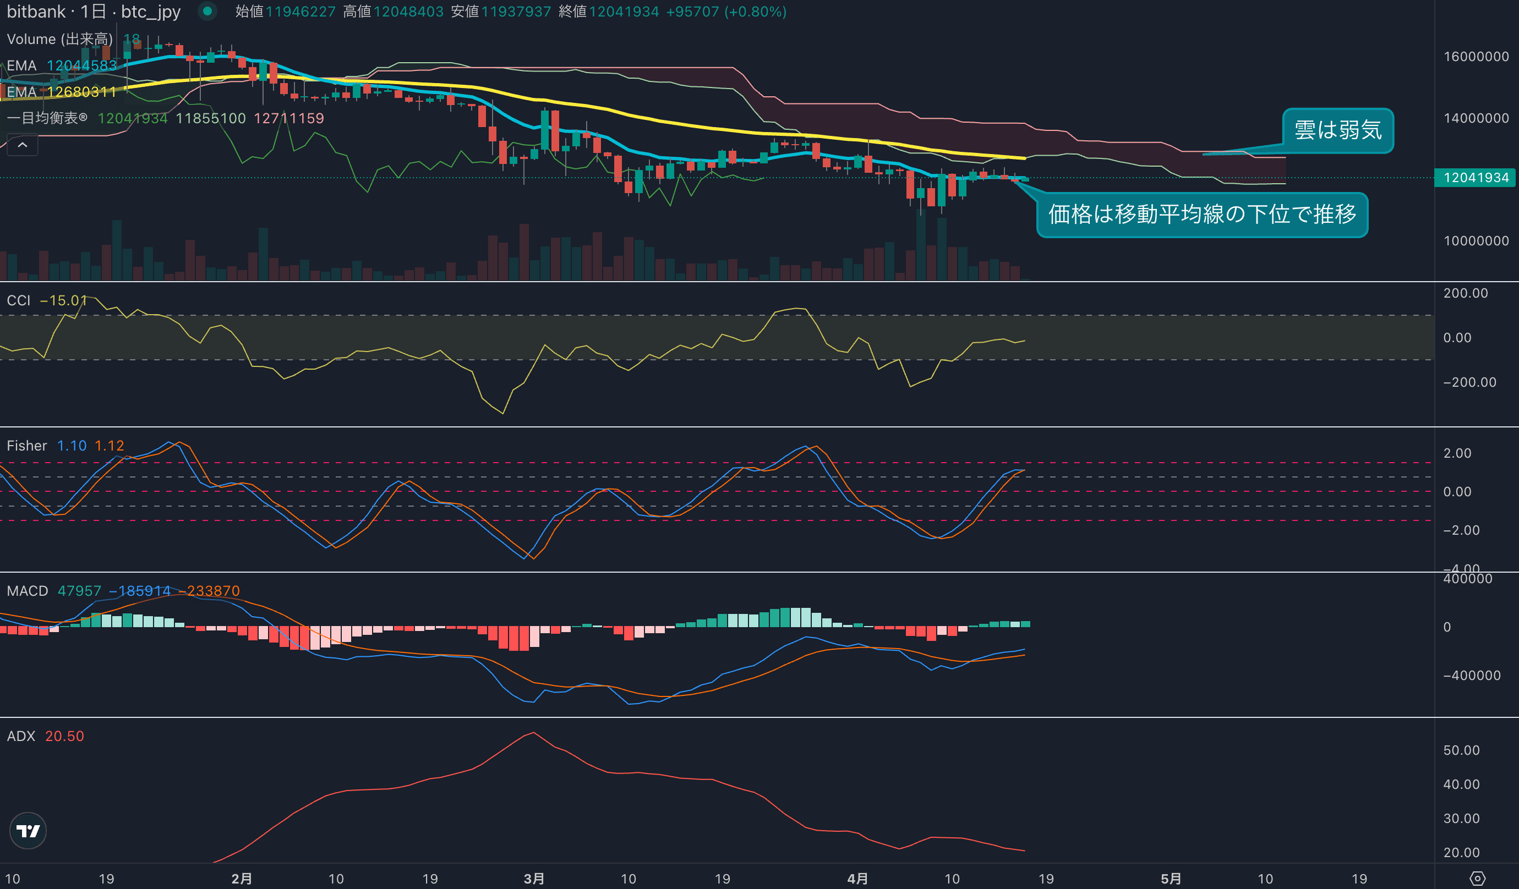The height and width of the screenshot is (889, 1519).
Task: Select the Volume (出来高) indicator legend
Action: click(x=59, y=39)
